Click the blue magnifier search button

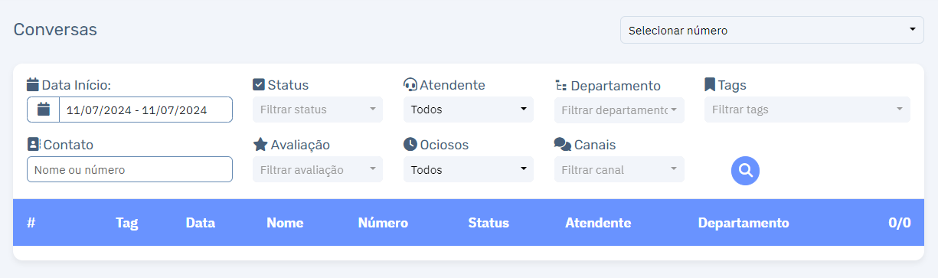(745, 170)
